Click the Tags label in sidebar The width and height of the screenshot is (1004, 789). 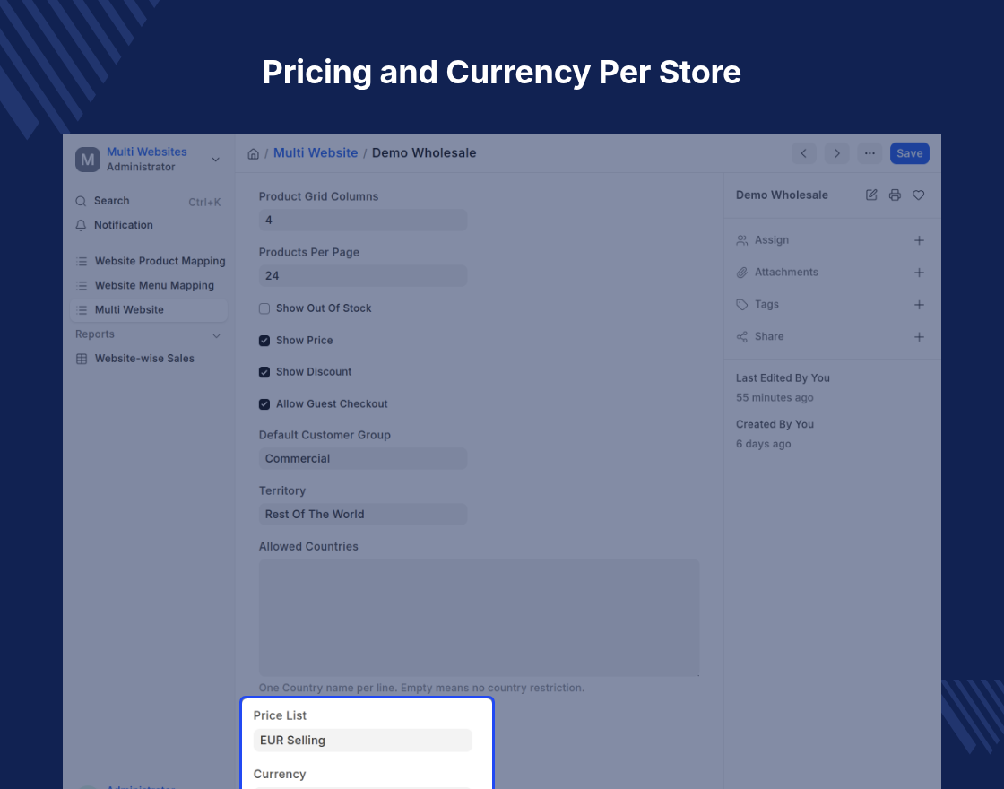click(766, 304)
